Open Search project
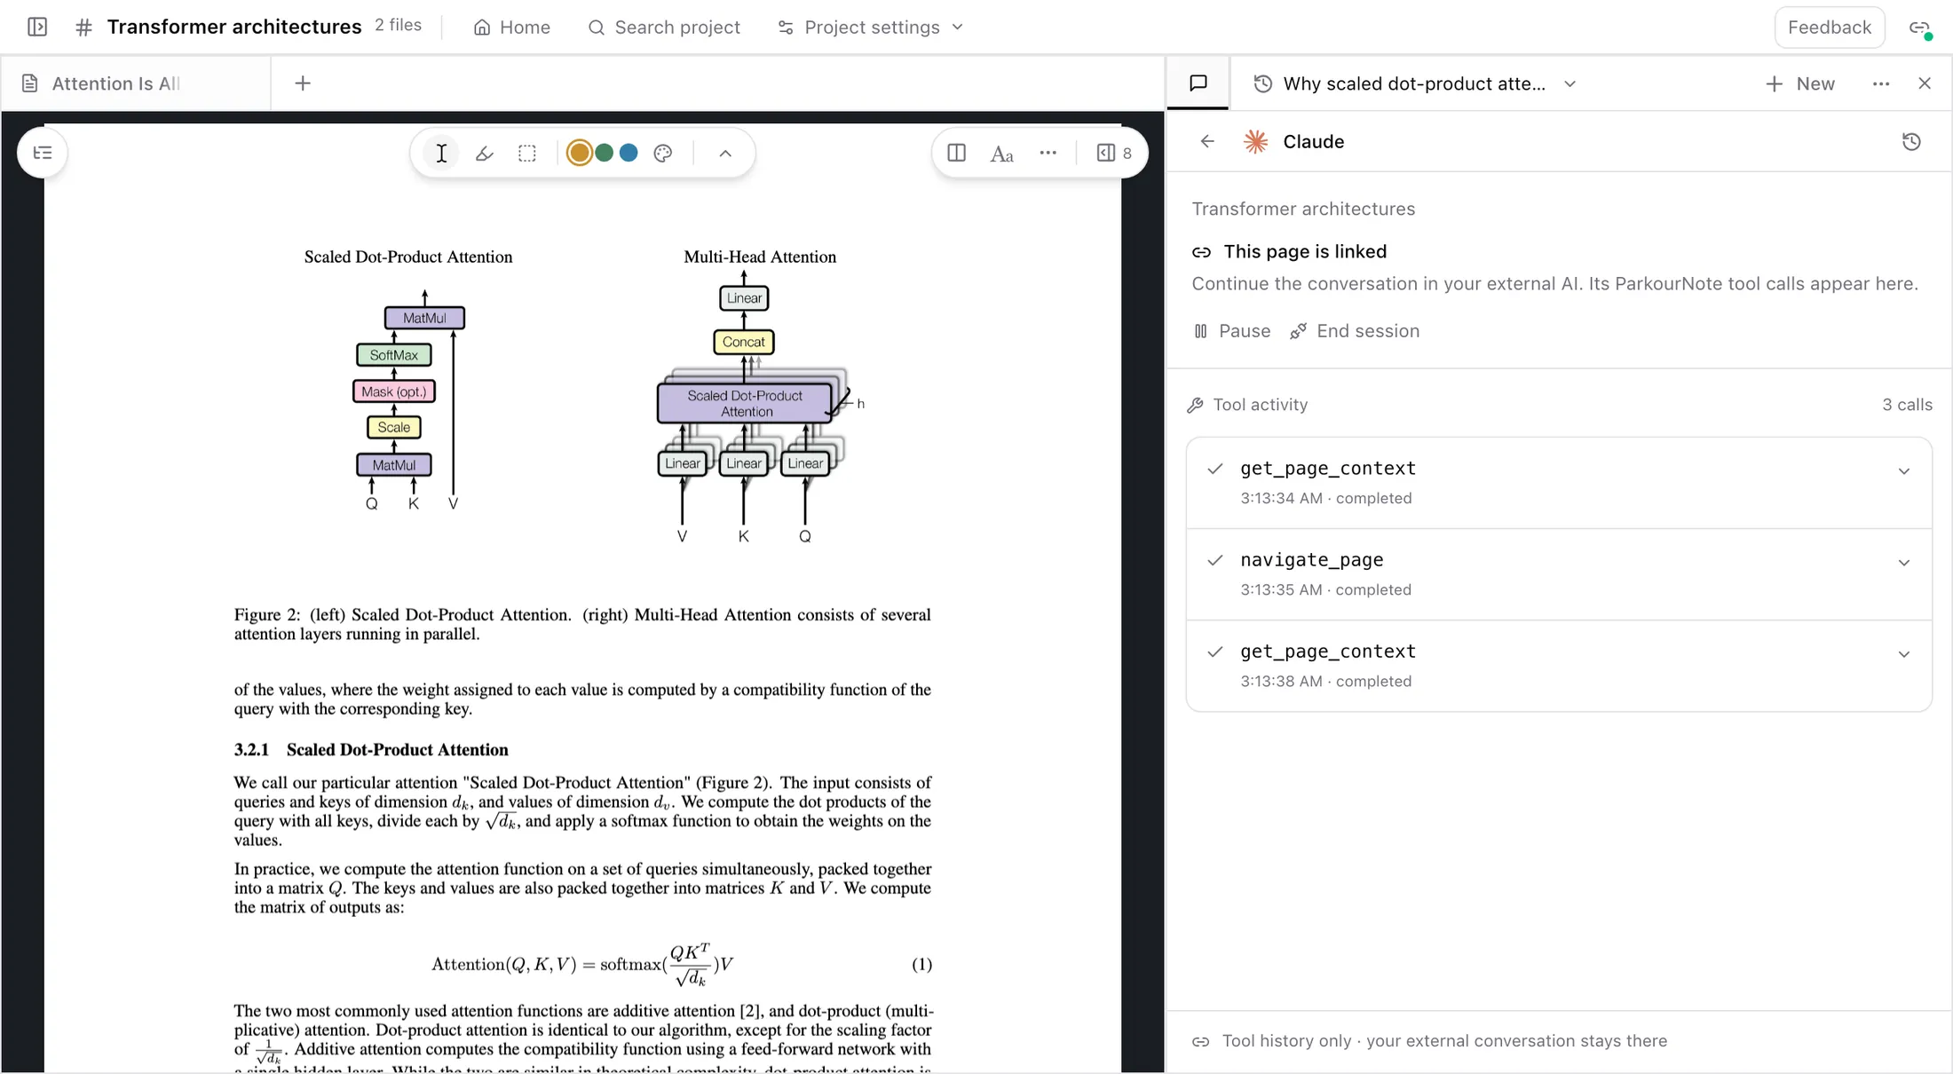The image size is (1953, 1074). 664,27
